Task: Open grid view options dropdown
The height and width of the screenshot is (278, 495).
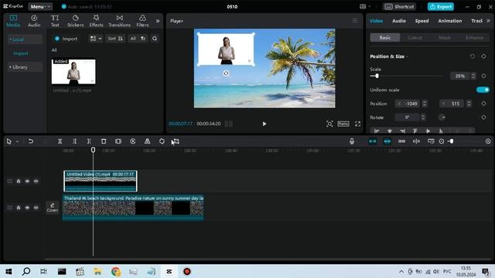Action: click(x=96, y=39)
